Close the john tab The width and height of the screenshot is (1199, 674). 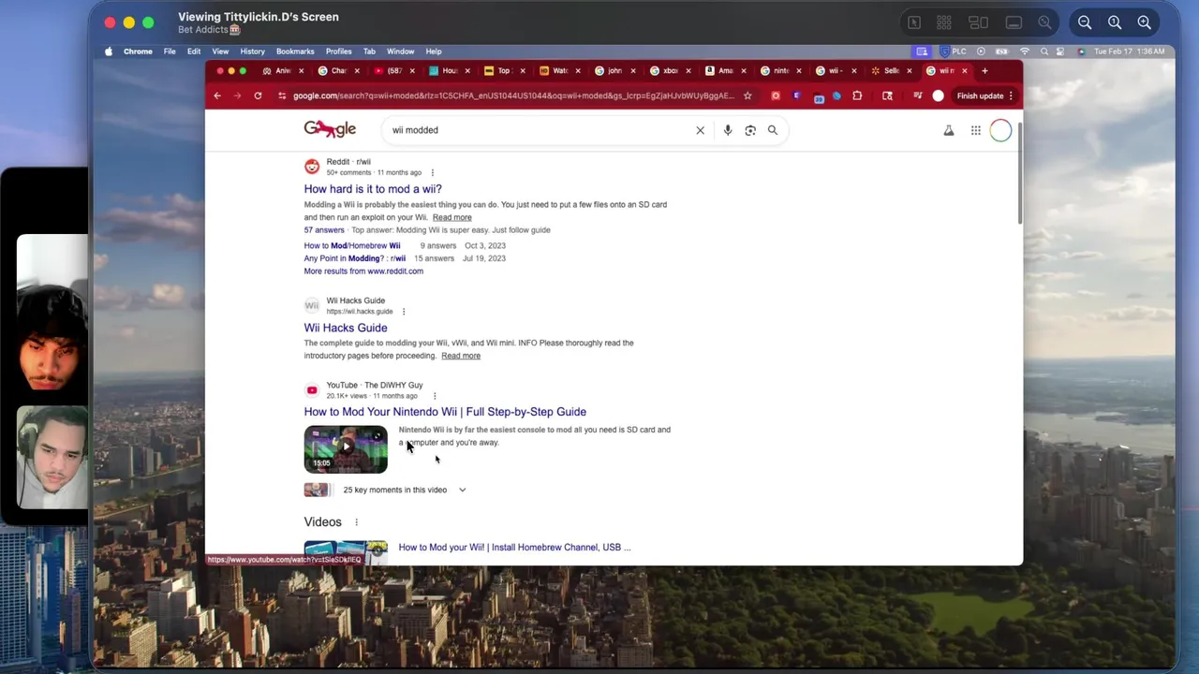pos(633,70)
